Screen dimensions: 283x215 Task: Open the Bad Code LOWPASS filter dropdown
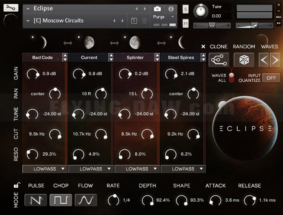point(45,169)
